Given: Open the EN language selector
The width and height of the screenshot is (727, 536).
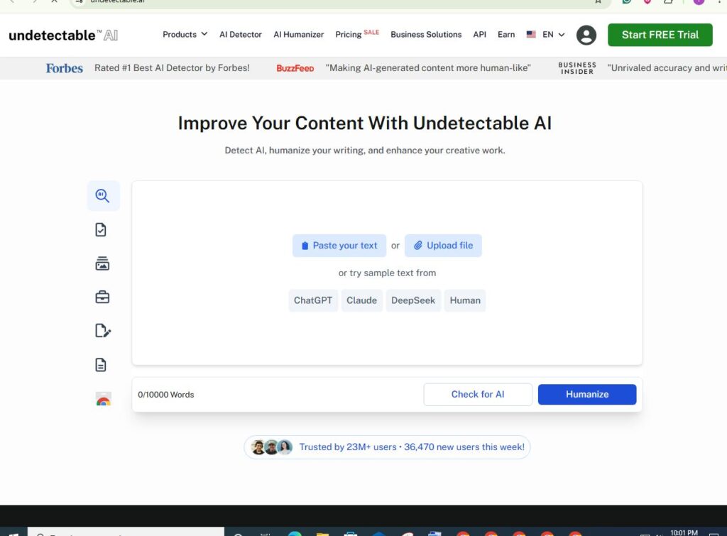Looking at the screenshot, I should point(553,34).
